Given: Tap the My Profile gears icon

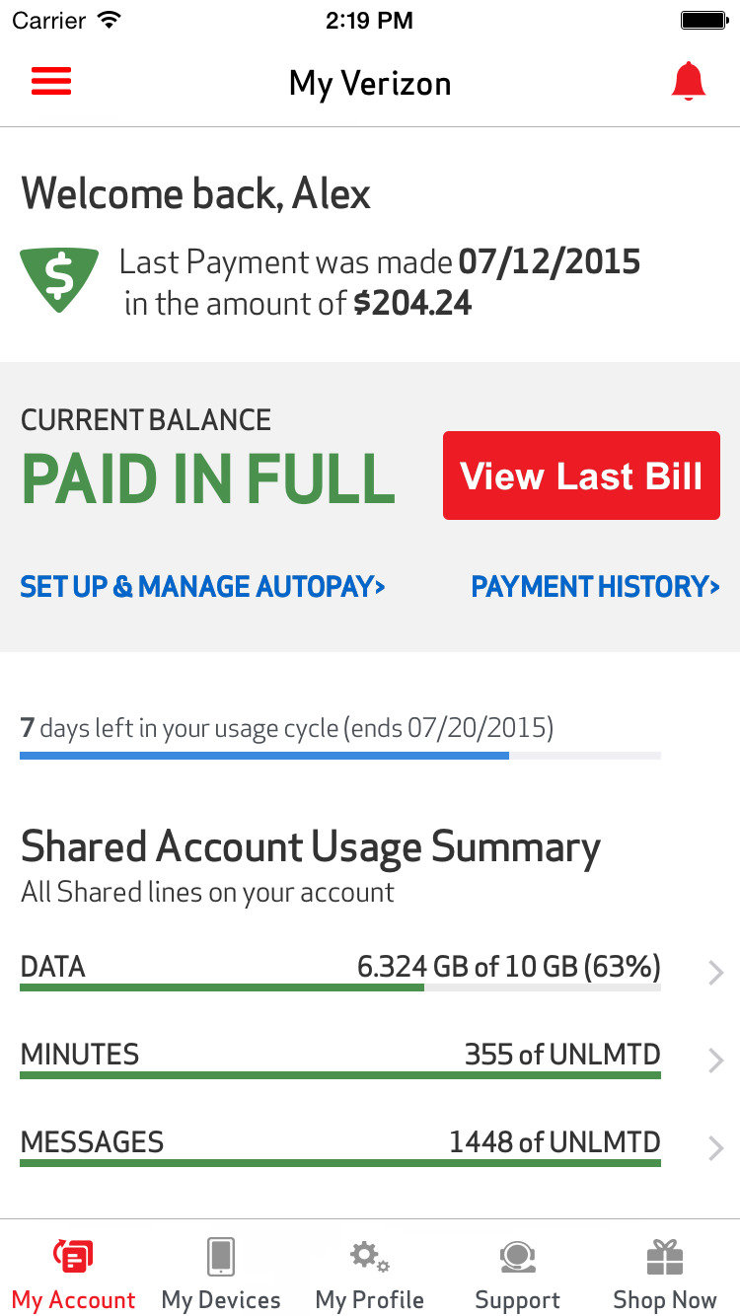Looking at the screenshot, I should coord(369,1257).
